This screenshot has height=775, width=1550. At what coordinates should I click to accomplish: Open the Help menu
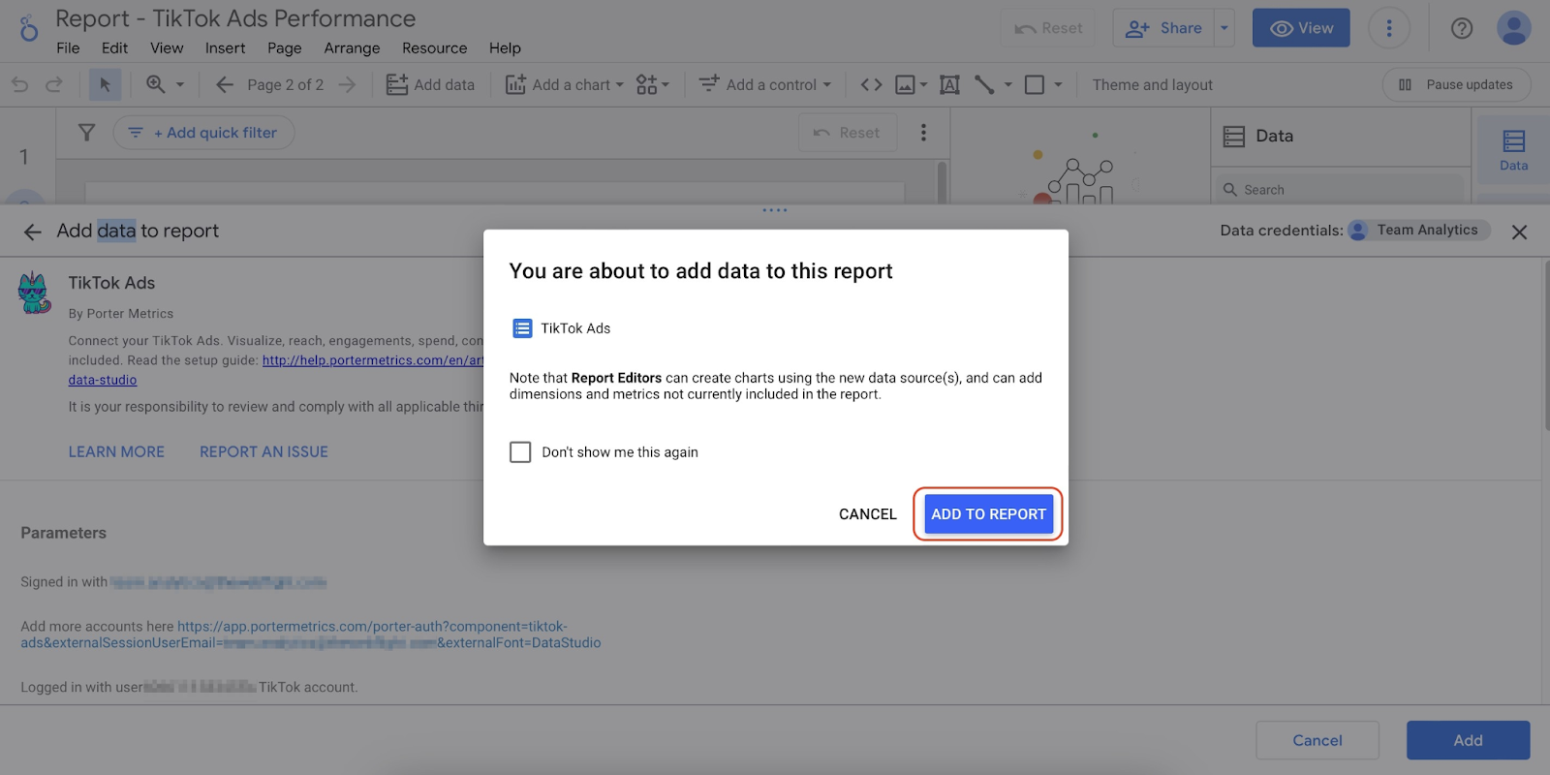coord(505,48)
